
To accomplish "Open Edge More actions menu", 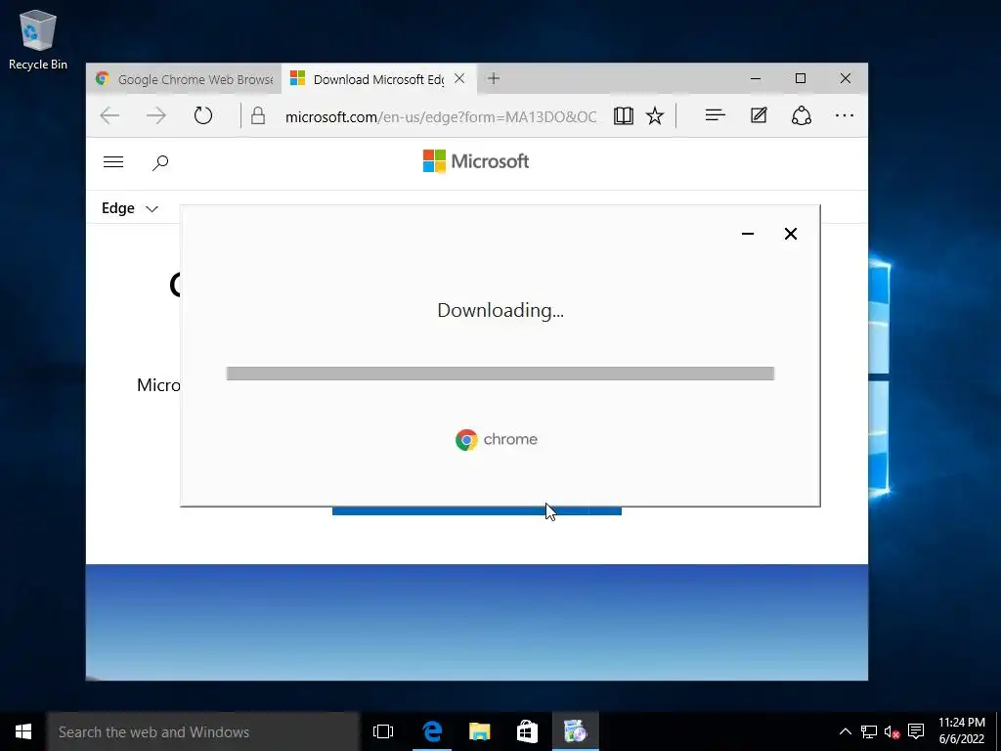I will [844, 115].
